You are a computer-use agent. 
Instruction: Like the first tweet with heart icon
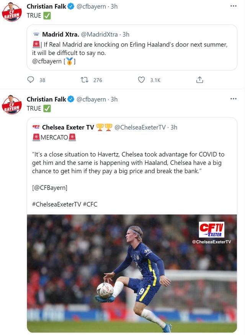click(x=141, y=80)
